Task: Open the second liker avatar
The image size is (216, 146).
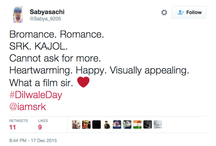Action: pos(86,125)
